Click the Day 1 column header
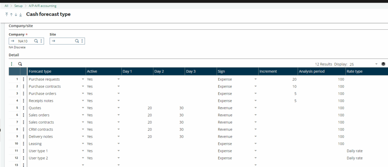Viewport: 388px width, 167px height. pos(137,71)
